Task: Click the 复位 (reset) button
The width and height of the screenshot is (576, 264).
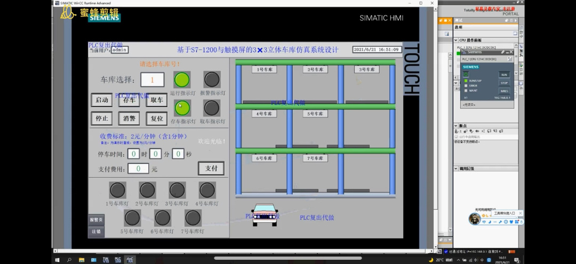Action: click(x=156, y=119)
